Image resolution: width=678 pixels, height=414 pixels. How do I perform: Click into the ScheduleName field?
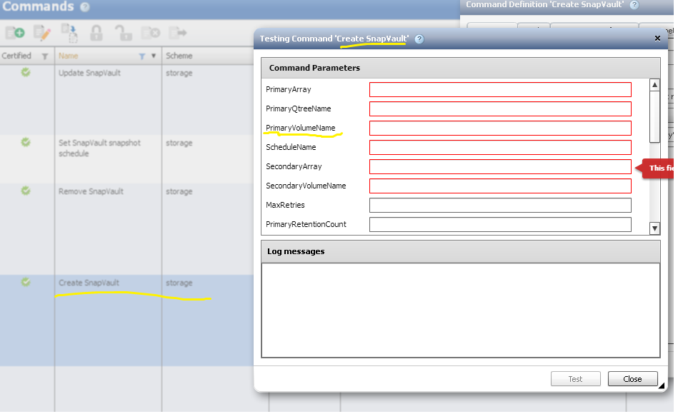tap(500, 147)
